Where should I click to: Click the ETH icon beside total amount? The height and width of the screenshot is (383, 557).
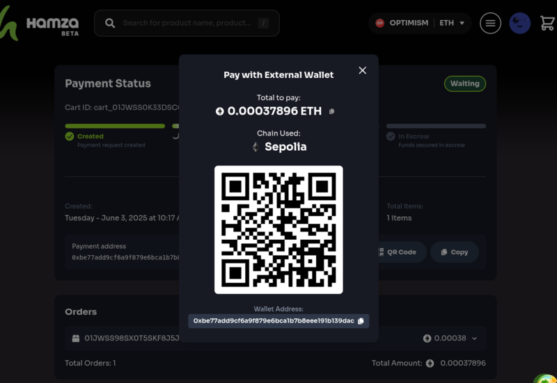219,111
